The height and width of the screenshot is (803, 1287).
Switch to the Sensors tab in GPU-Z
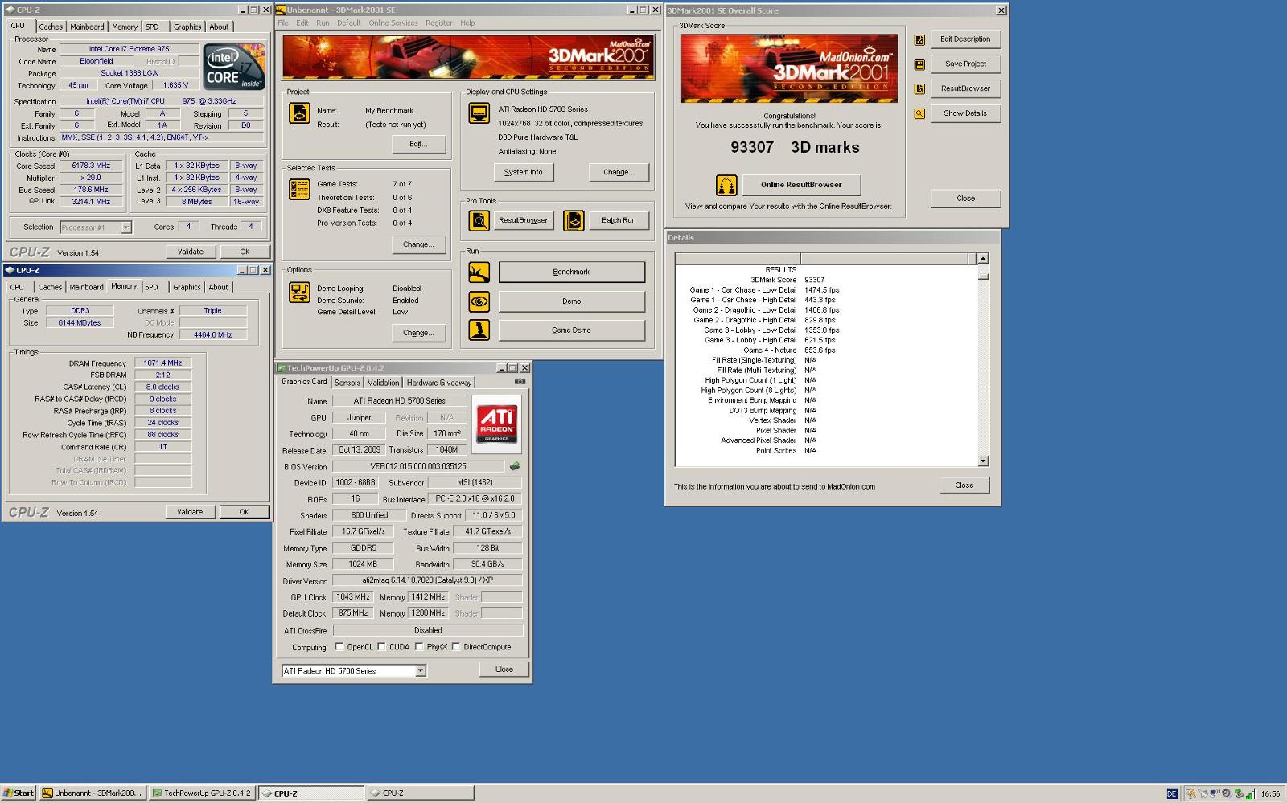click(x=347, y=383)
